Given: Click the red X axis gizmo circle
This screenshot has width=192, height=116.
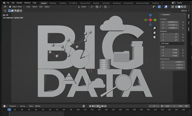Looking at the screenshot, I should click(x=150, y=20).
